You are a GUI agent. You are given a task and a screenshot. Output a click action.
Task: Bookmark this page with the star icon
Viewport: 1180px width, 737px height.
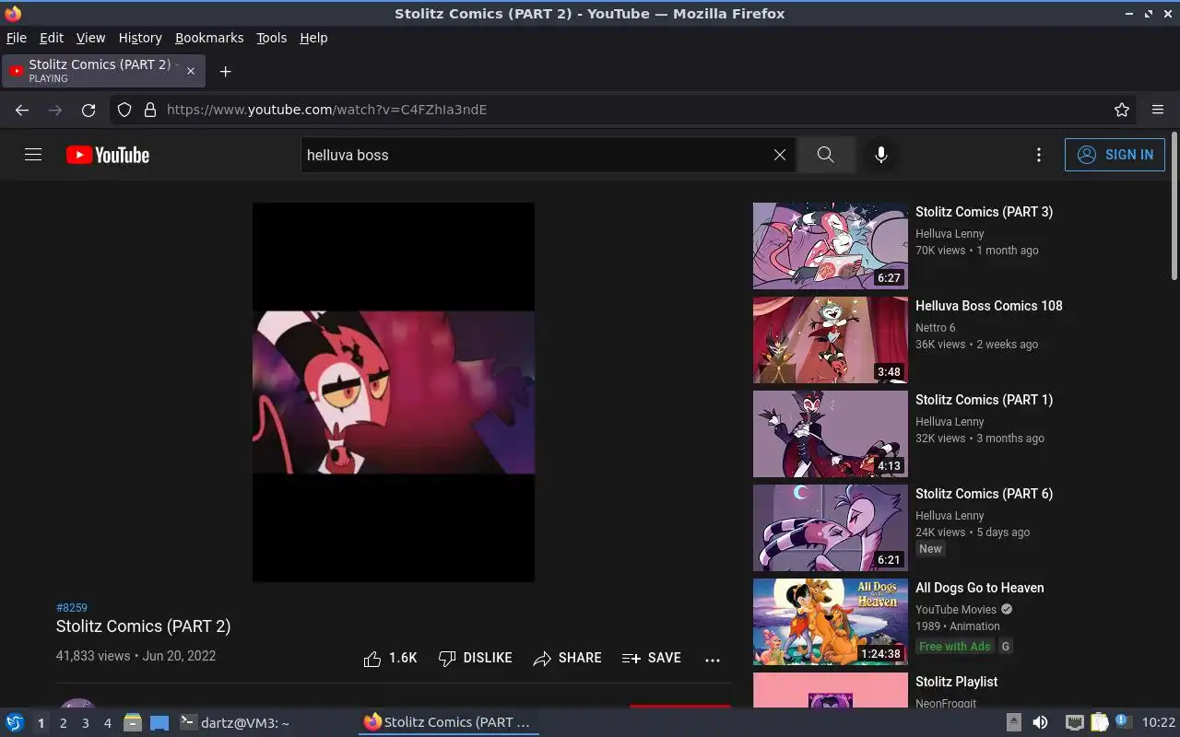coord(1122,110)
